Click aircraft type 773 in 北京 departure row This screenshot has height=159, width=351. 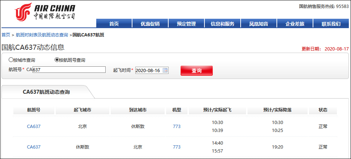pos(177,127)
